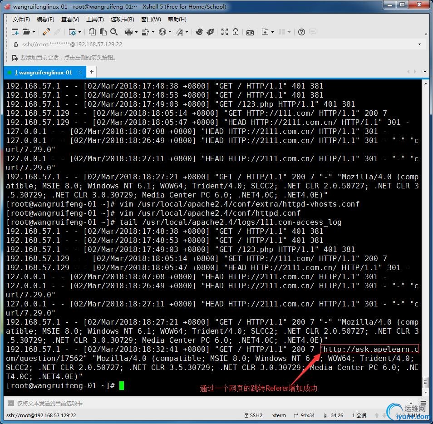Screen dimensions: 433x424
Task: Open the 窗口(W) menu
Action: click(151, 20)
